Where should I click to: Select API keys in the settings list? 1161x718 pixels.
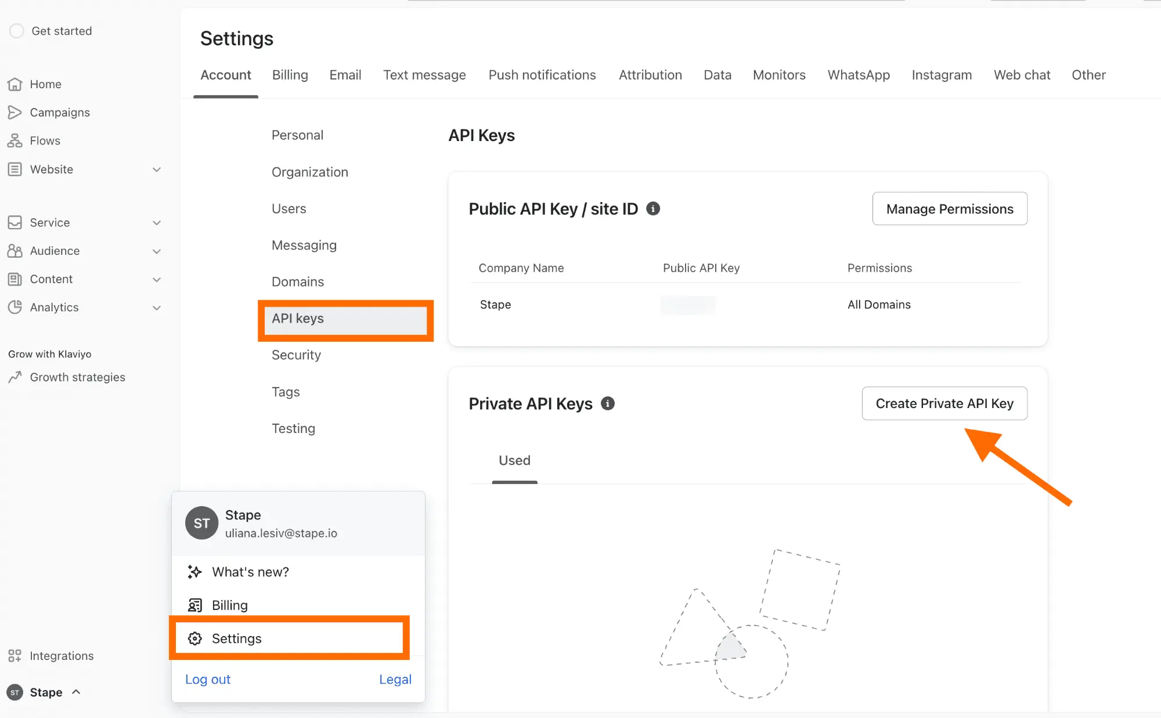point(346,319)
